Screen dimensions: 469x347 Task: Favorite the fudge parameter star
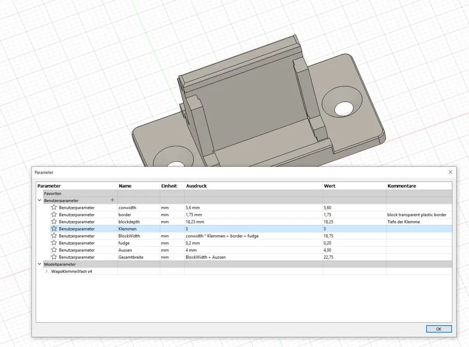click(54, 243)
